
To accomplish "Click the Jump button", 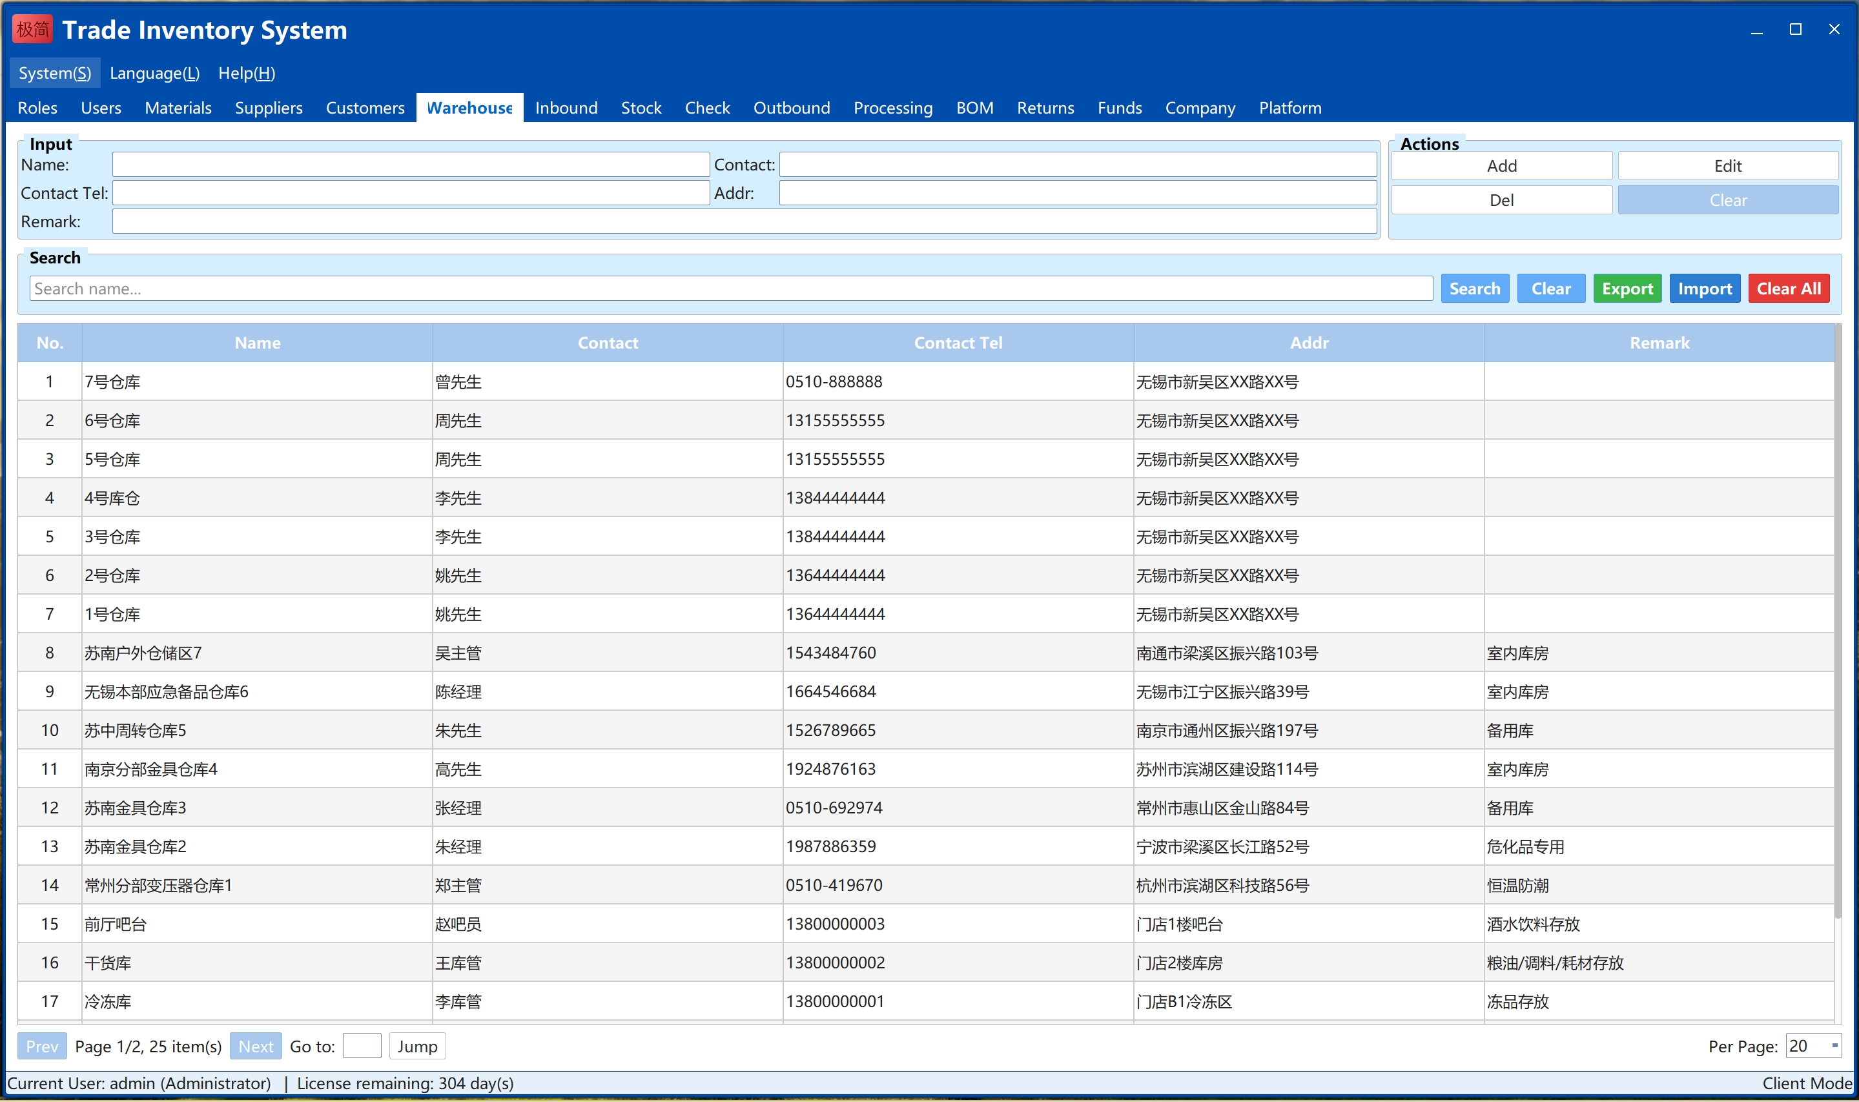I will click(416, 1046).
